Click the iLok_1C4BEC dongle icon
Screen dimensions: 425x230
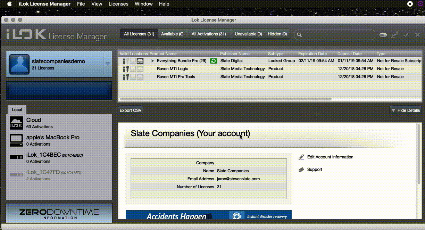pos(16,157)
